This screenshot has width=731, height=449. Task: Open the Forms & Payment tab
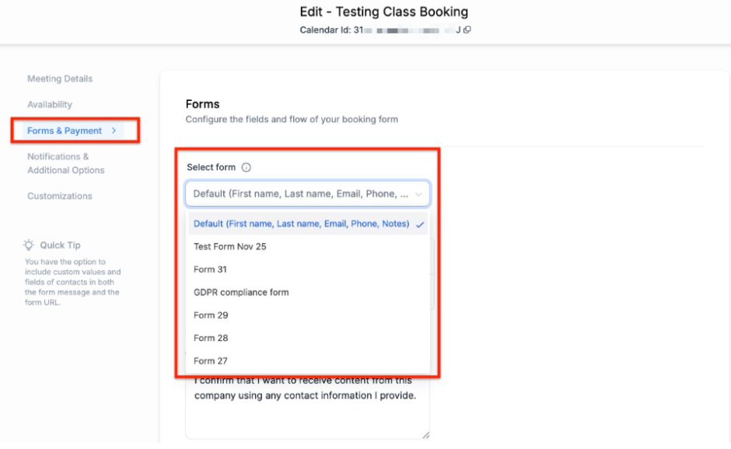click(x=65, y=131)
